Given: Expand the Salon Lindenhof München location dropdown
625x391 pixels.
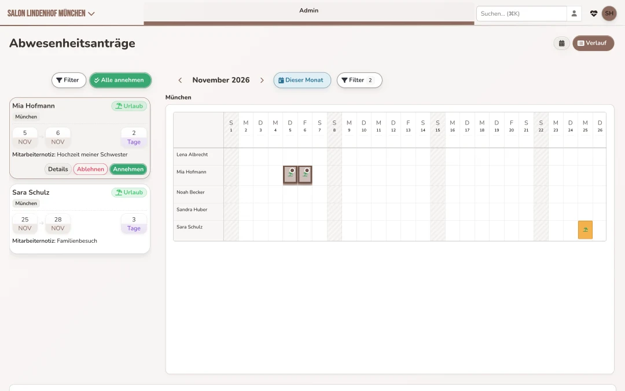Looking at the screenshot, I should coord(51,13).
